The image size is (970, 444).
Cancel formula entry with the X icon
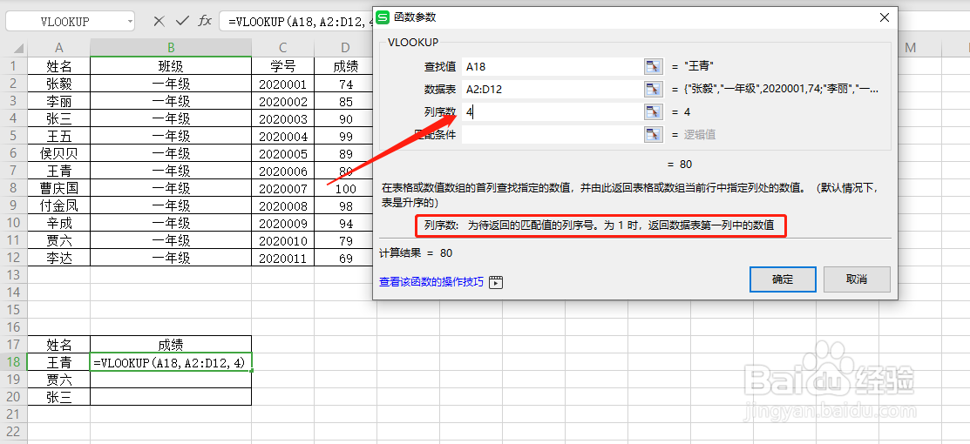tap(159, 21)
